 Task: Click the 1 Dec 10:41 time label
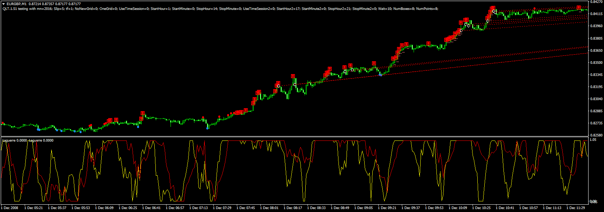coord(505,208)
